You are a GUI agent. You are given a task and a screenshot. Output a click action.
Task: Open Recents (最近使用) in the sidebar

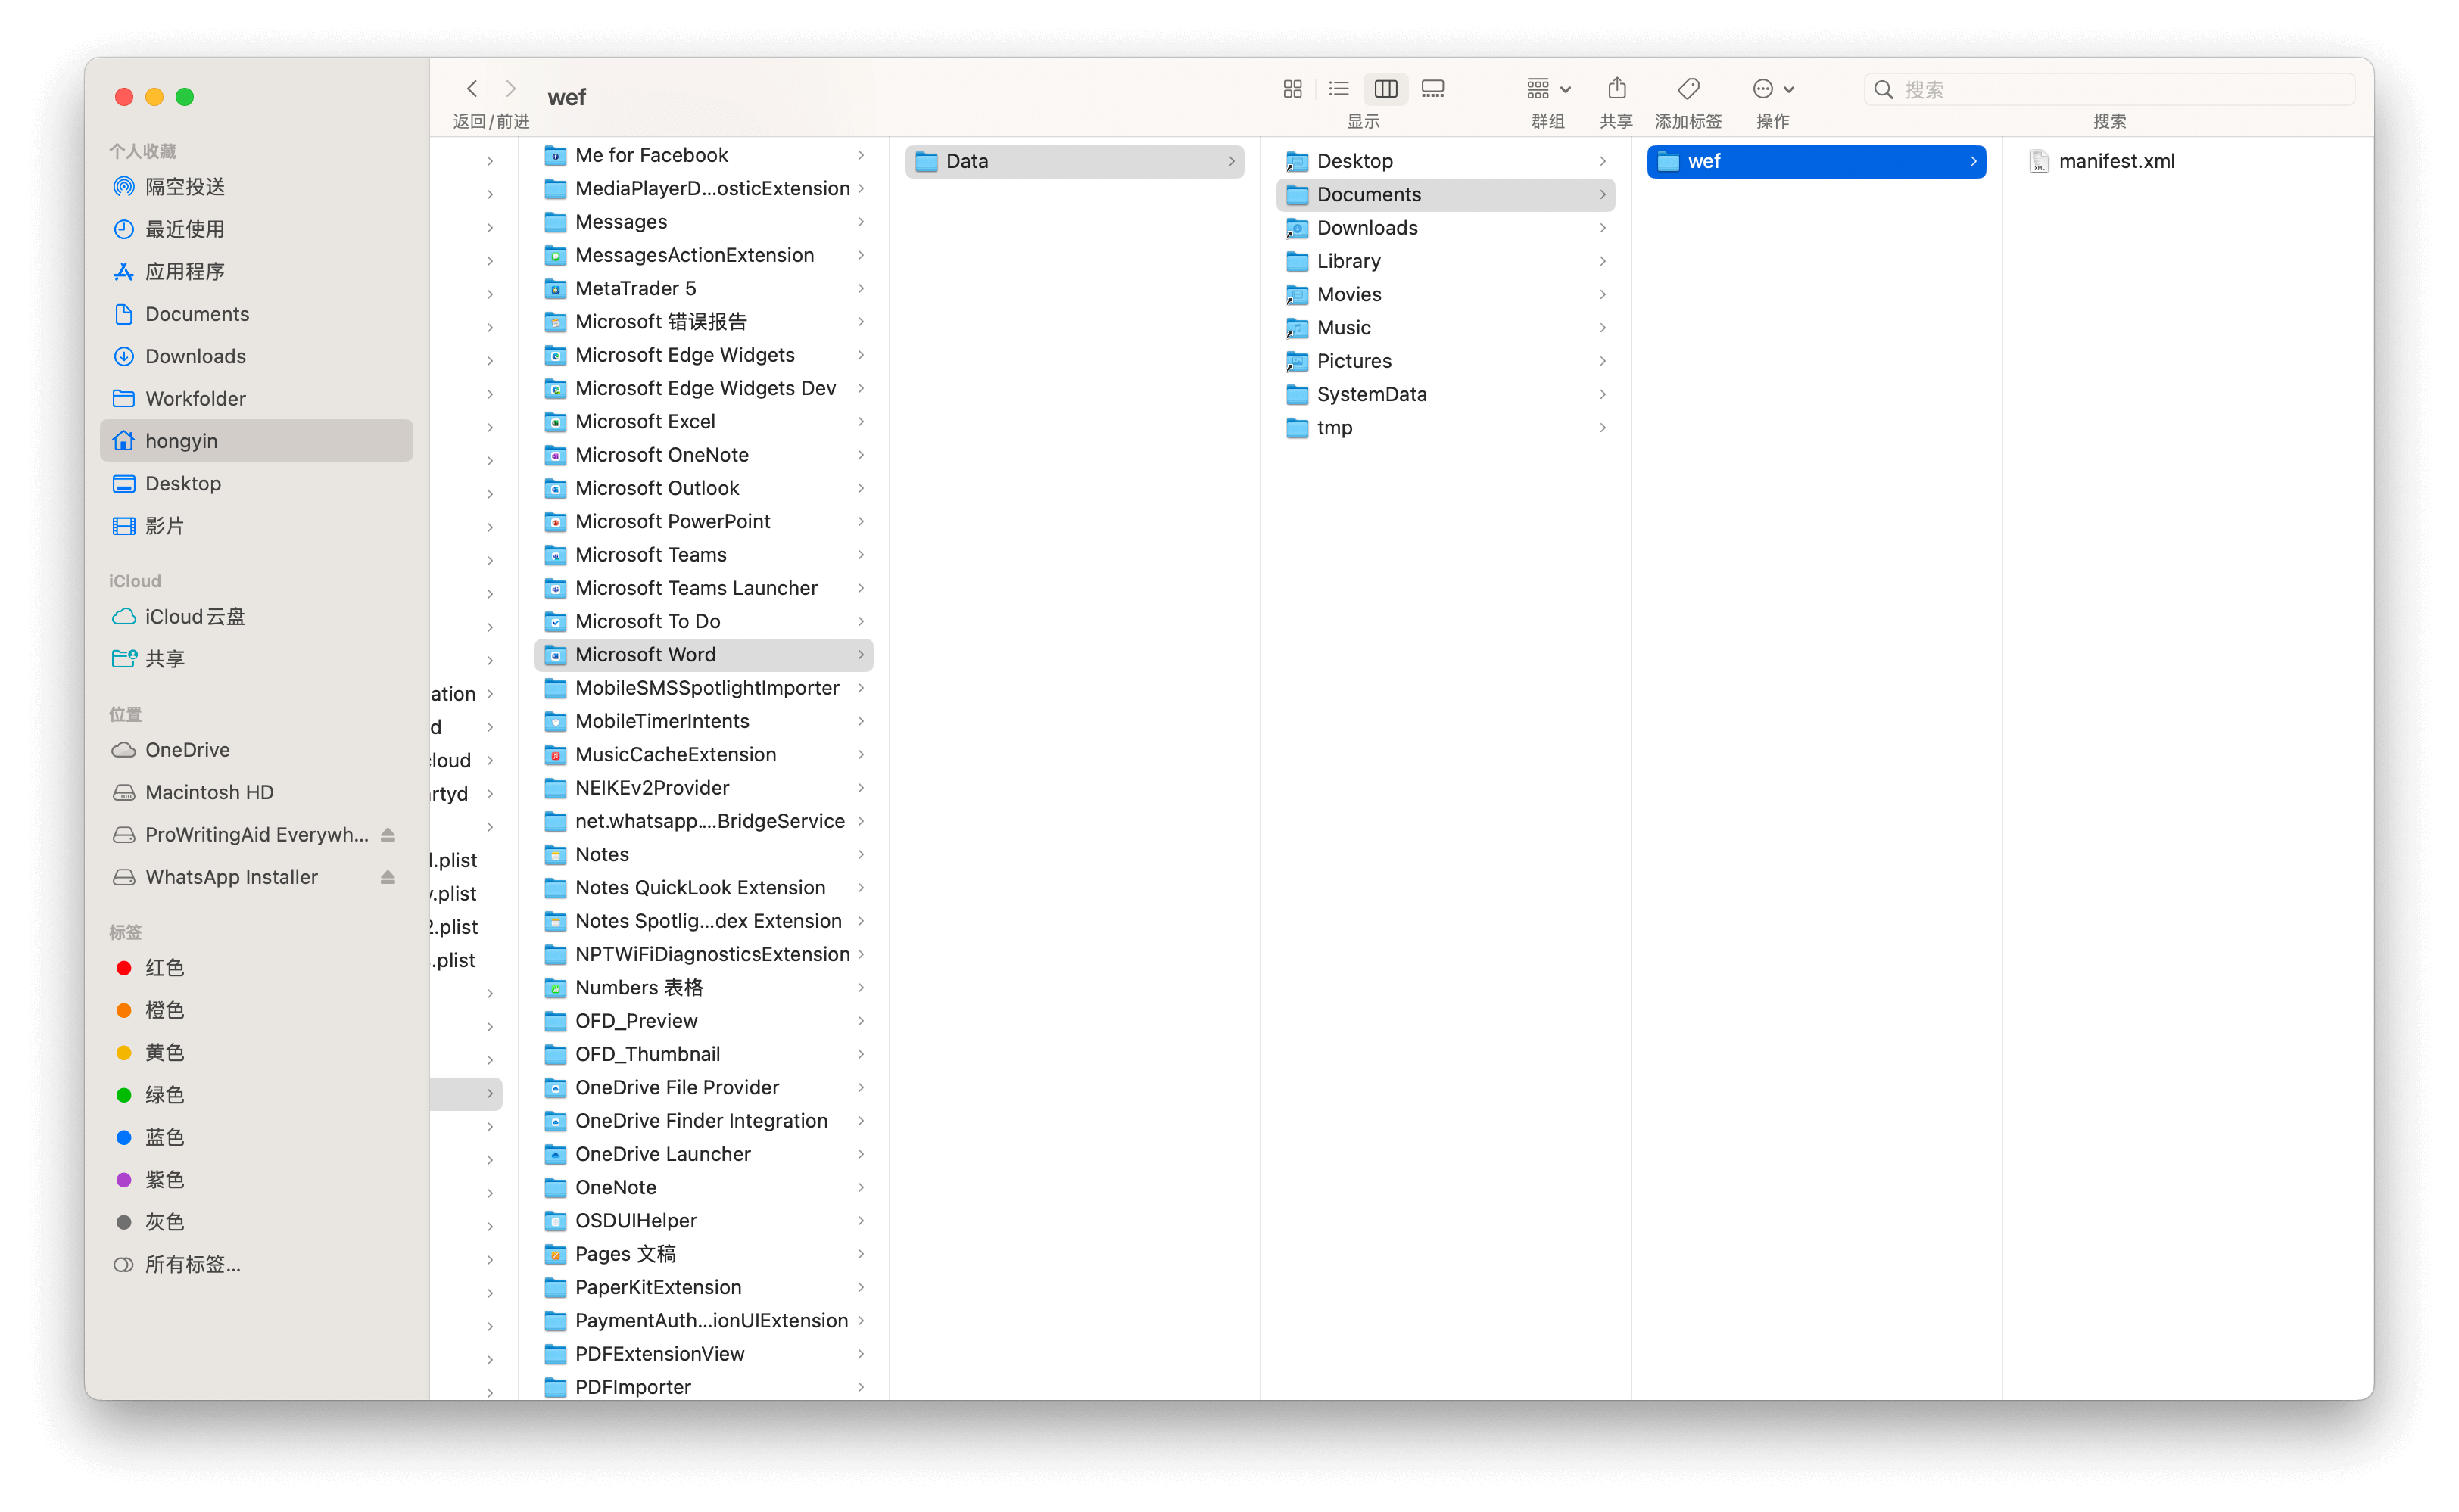click(x=256, y=229)
